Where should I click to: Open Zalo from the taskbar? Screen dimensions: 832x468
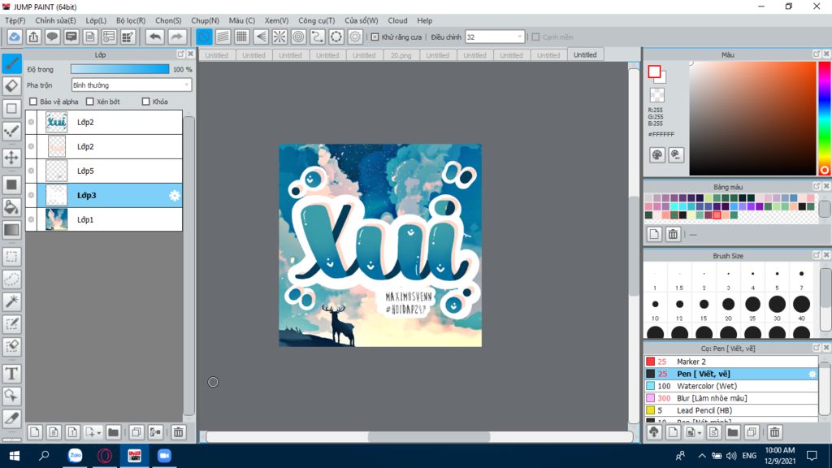pyautogui.click(x=76, y=456)
